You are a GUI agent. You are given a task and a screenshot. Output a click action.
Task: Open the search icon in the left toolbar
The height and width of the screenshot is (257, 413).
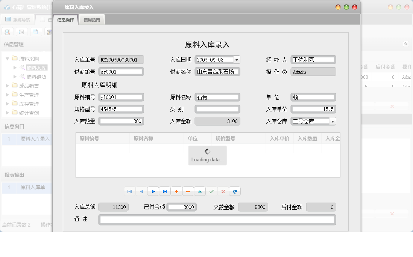point(7,32)
